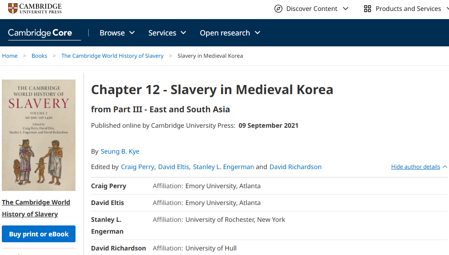Image resolution: width=449 pixels, height=255 pixels.
Task: Click 'Slavery in Medieval Korea' breadcrumb text
Action: click(x=210, y=56)
